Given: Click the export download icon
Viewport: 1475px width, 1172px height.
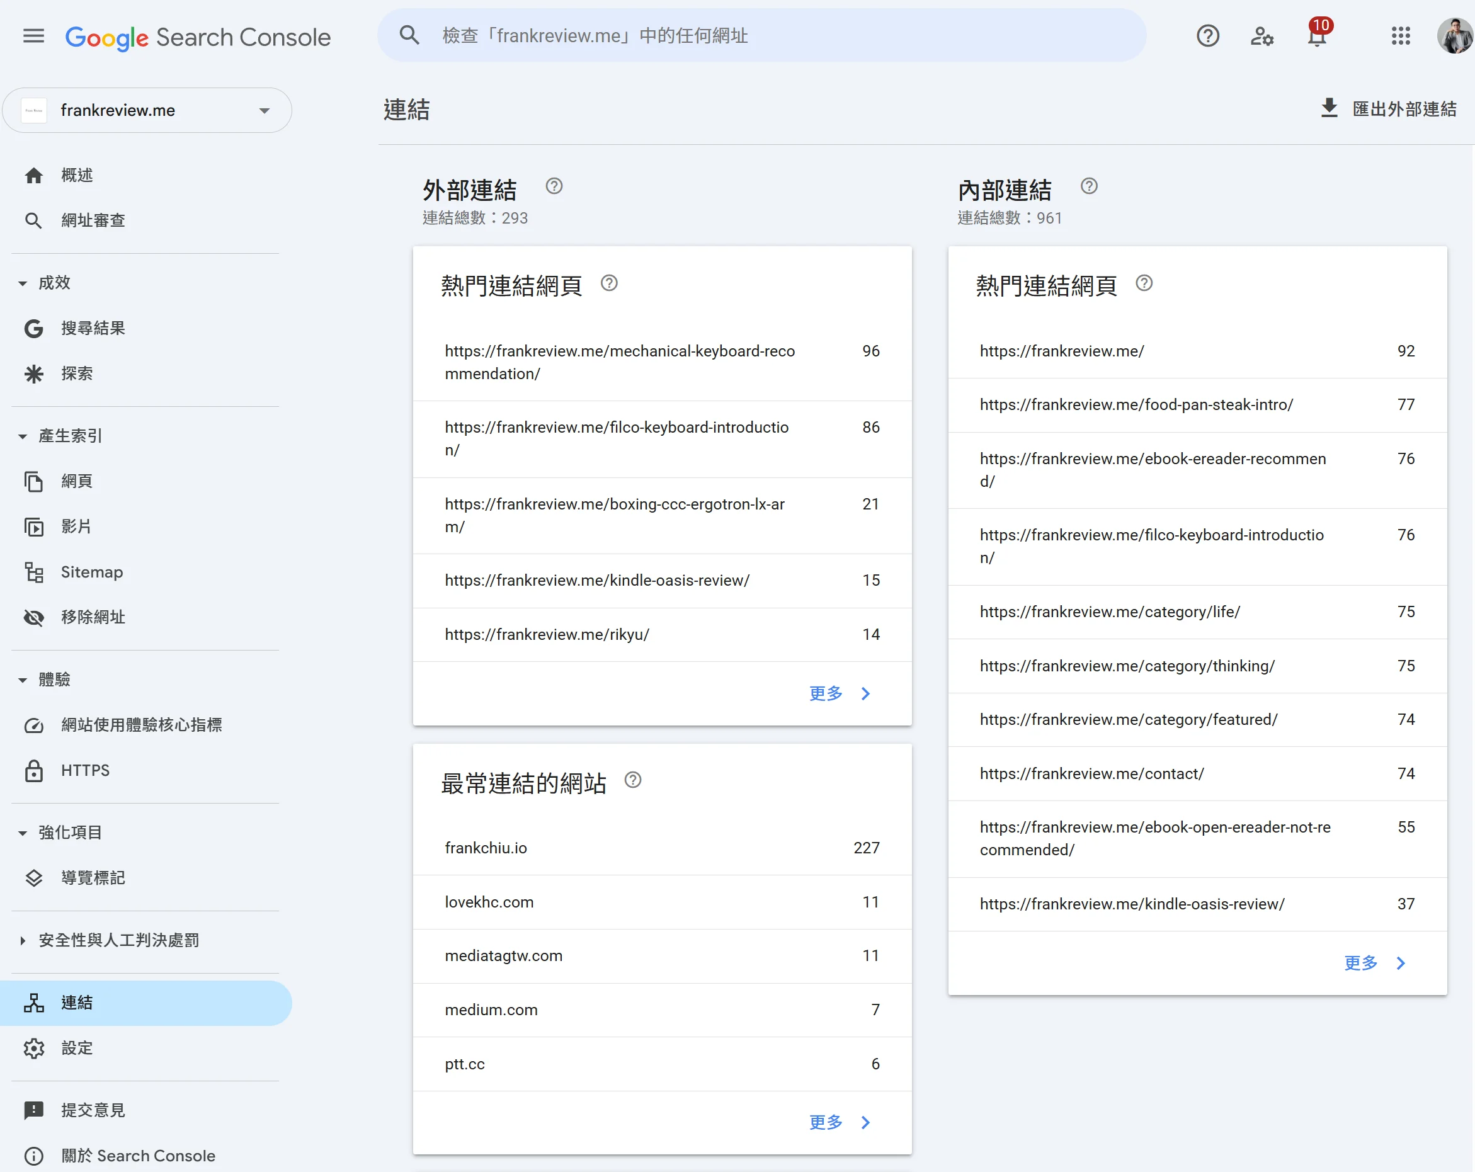Looking at the screenshot, I should 1329,109.
